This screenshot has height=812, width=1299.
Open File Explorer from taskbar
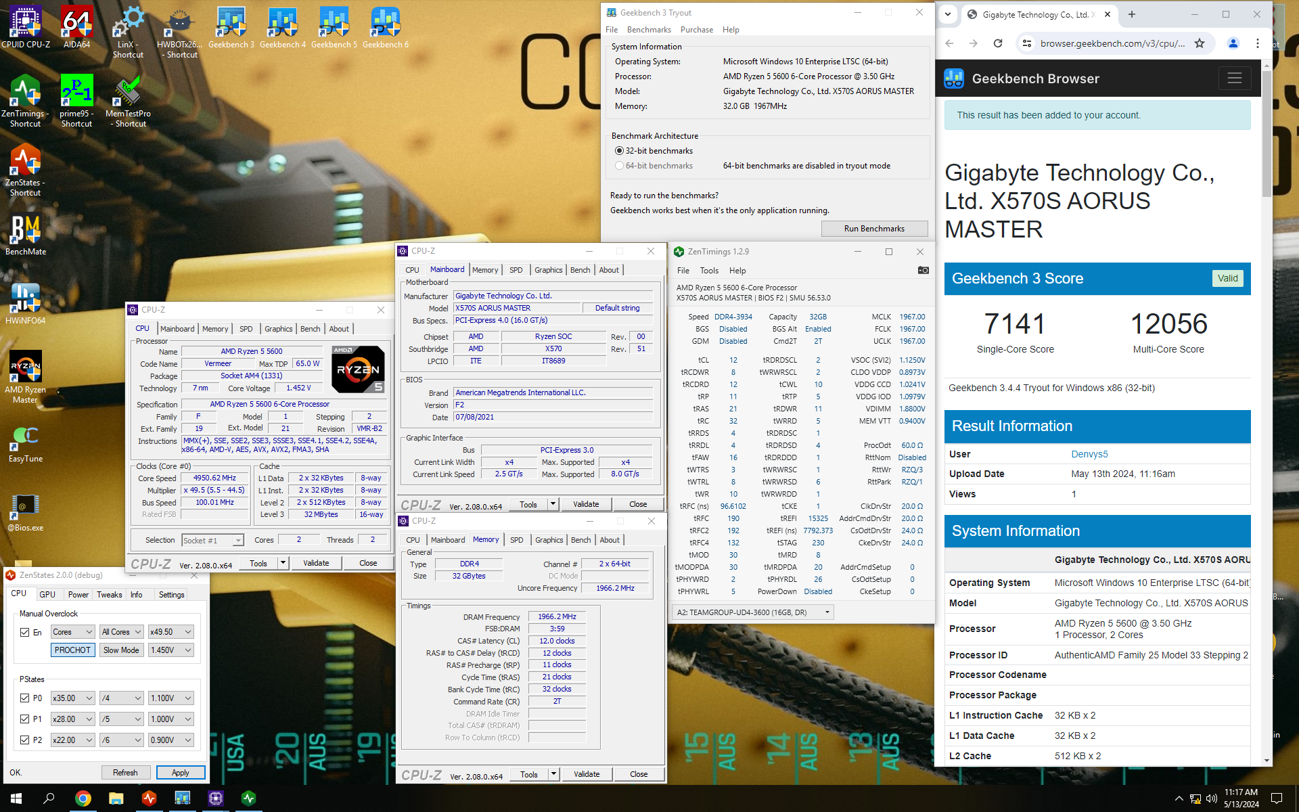[116, 798]
